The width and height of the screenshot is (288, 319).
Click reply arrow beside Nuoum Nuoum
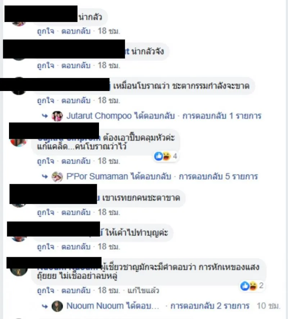45,306
